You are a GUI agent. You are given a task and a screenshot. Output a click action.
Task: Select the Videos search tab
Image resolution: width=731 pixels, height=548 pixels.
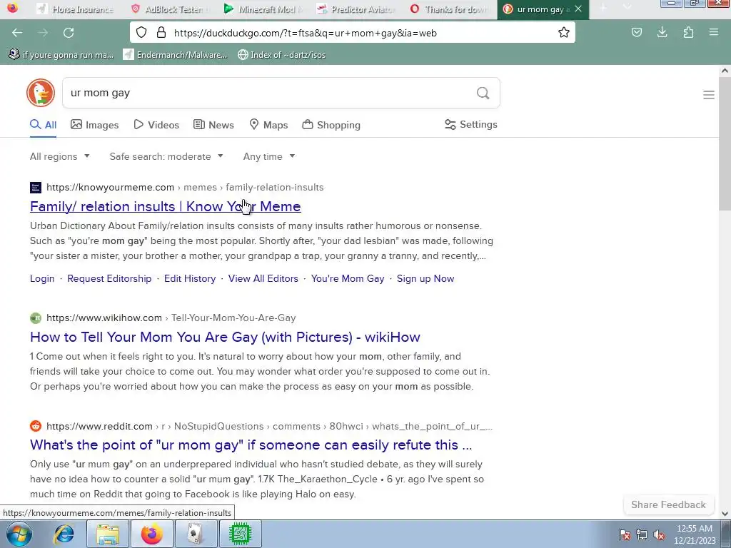click(156, 125)
